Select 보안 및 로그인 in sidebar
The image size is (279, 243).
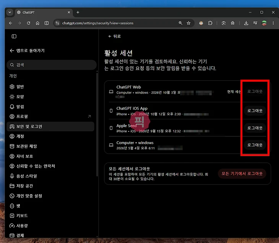[50, 126]
